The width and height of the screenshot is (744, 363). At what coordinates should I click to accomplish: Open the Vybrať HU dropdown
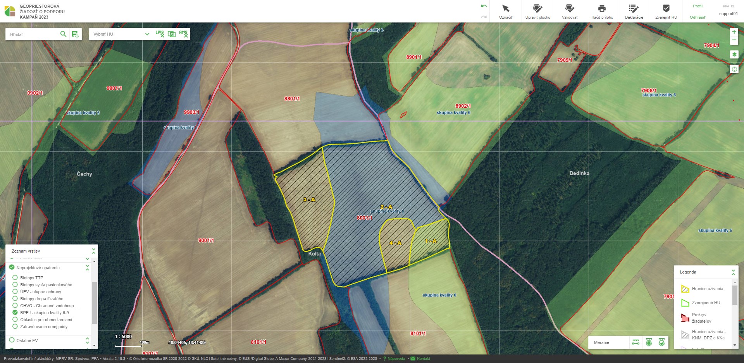tap(121, 34)
